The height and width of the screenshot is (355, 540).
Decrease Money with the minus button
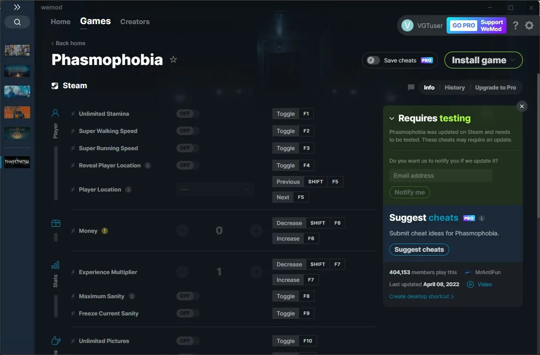182,231
